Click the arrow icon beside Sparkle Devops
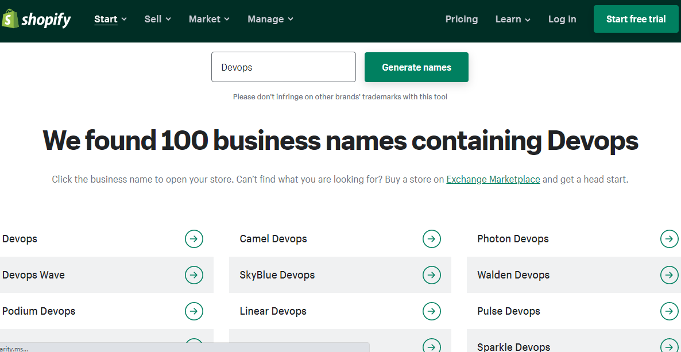The height and width of the screenshot is (352, 681). tap(669, 346)
